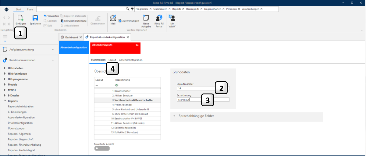The image size is (366, 156).
Task: Click Verwerfen to discard changes
Action: point(51,16)
